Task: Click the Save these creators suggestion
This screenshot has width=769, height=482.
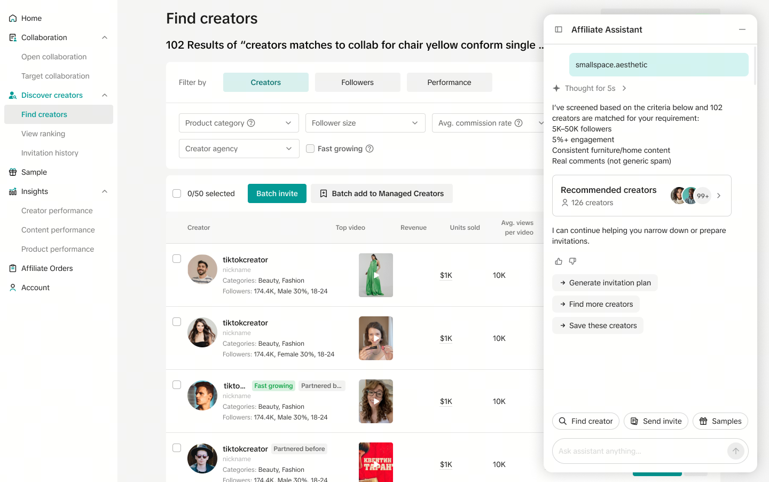Action: click(x=598, y=325)
